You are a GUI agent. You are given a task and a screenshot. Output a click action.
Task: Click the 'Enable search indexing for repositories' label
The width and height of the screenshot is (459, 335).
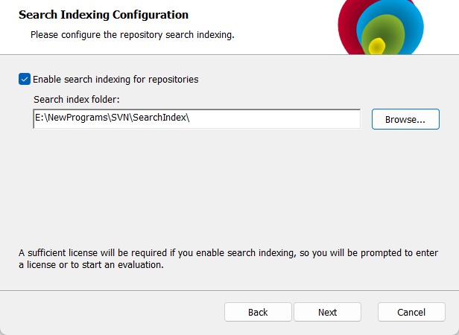click(x=115, y=80)
